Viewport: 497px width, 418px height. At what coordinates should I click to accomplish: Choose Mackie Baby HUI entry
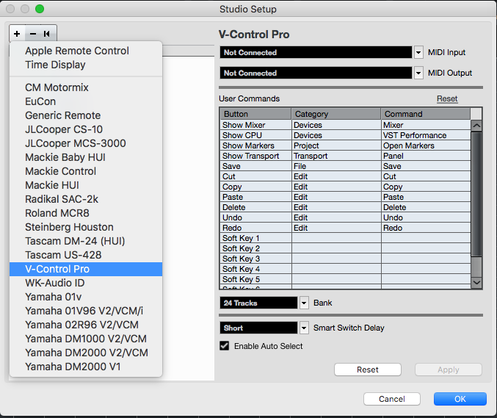86,157
